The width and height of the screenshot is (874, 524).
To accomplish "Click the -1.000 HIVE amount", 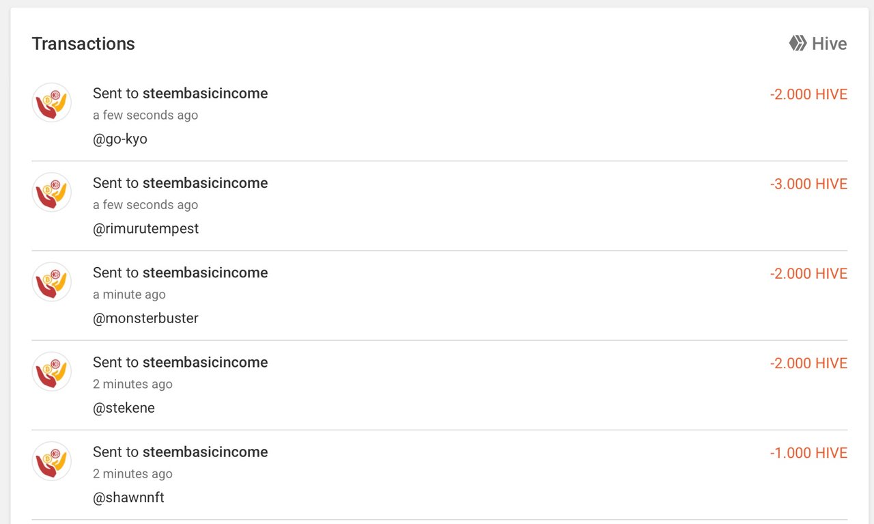I will click(x=808, y=453).
